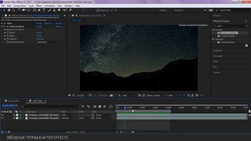Switch to Star Trails timeline tab
The image size is (251, 141).
tap(38, 101)
